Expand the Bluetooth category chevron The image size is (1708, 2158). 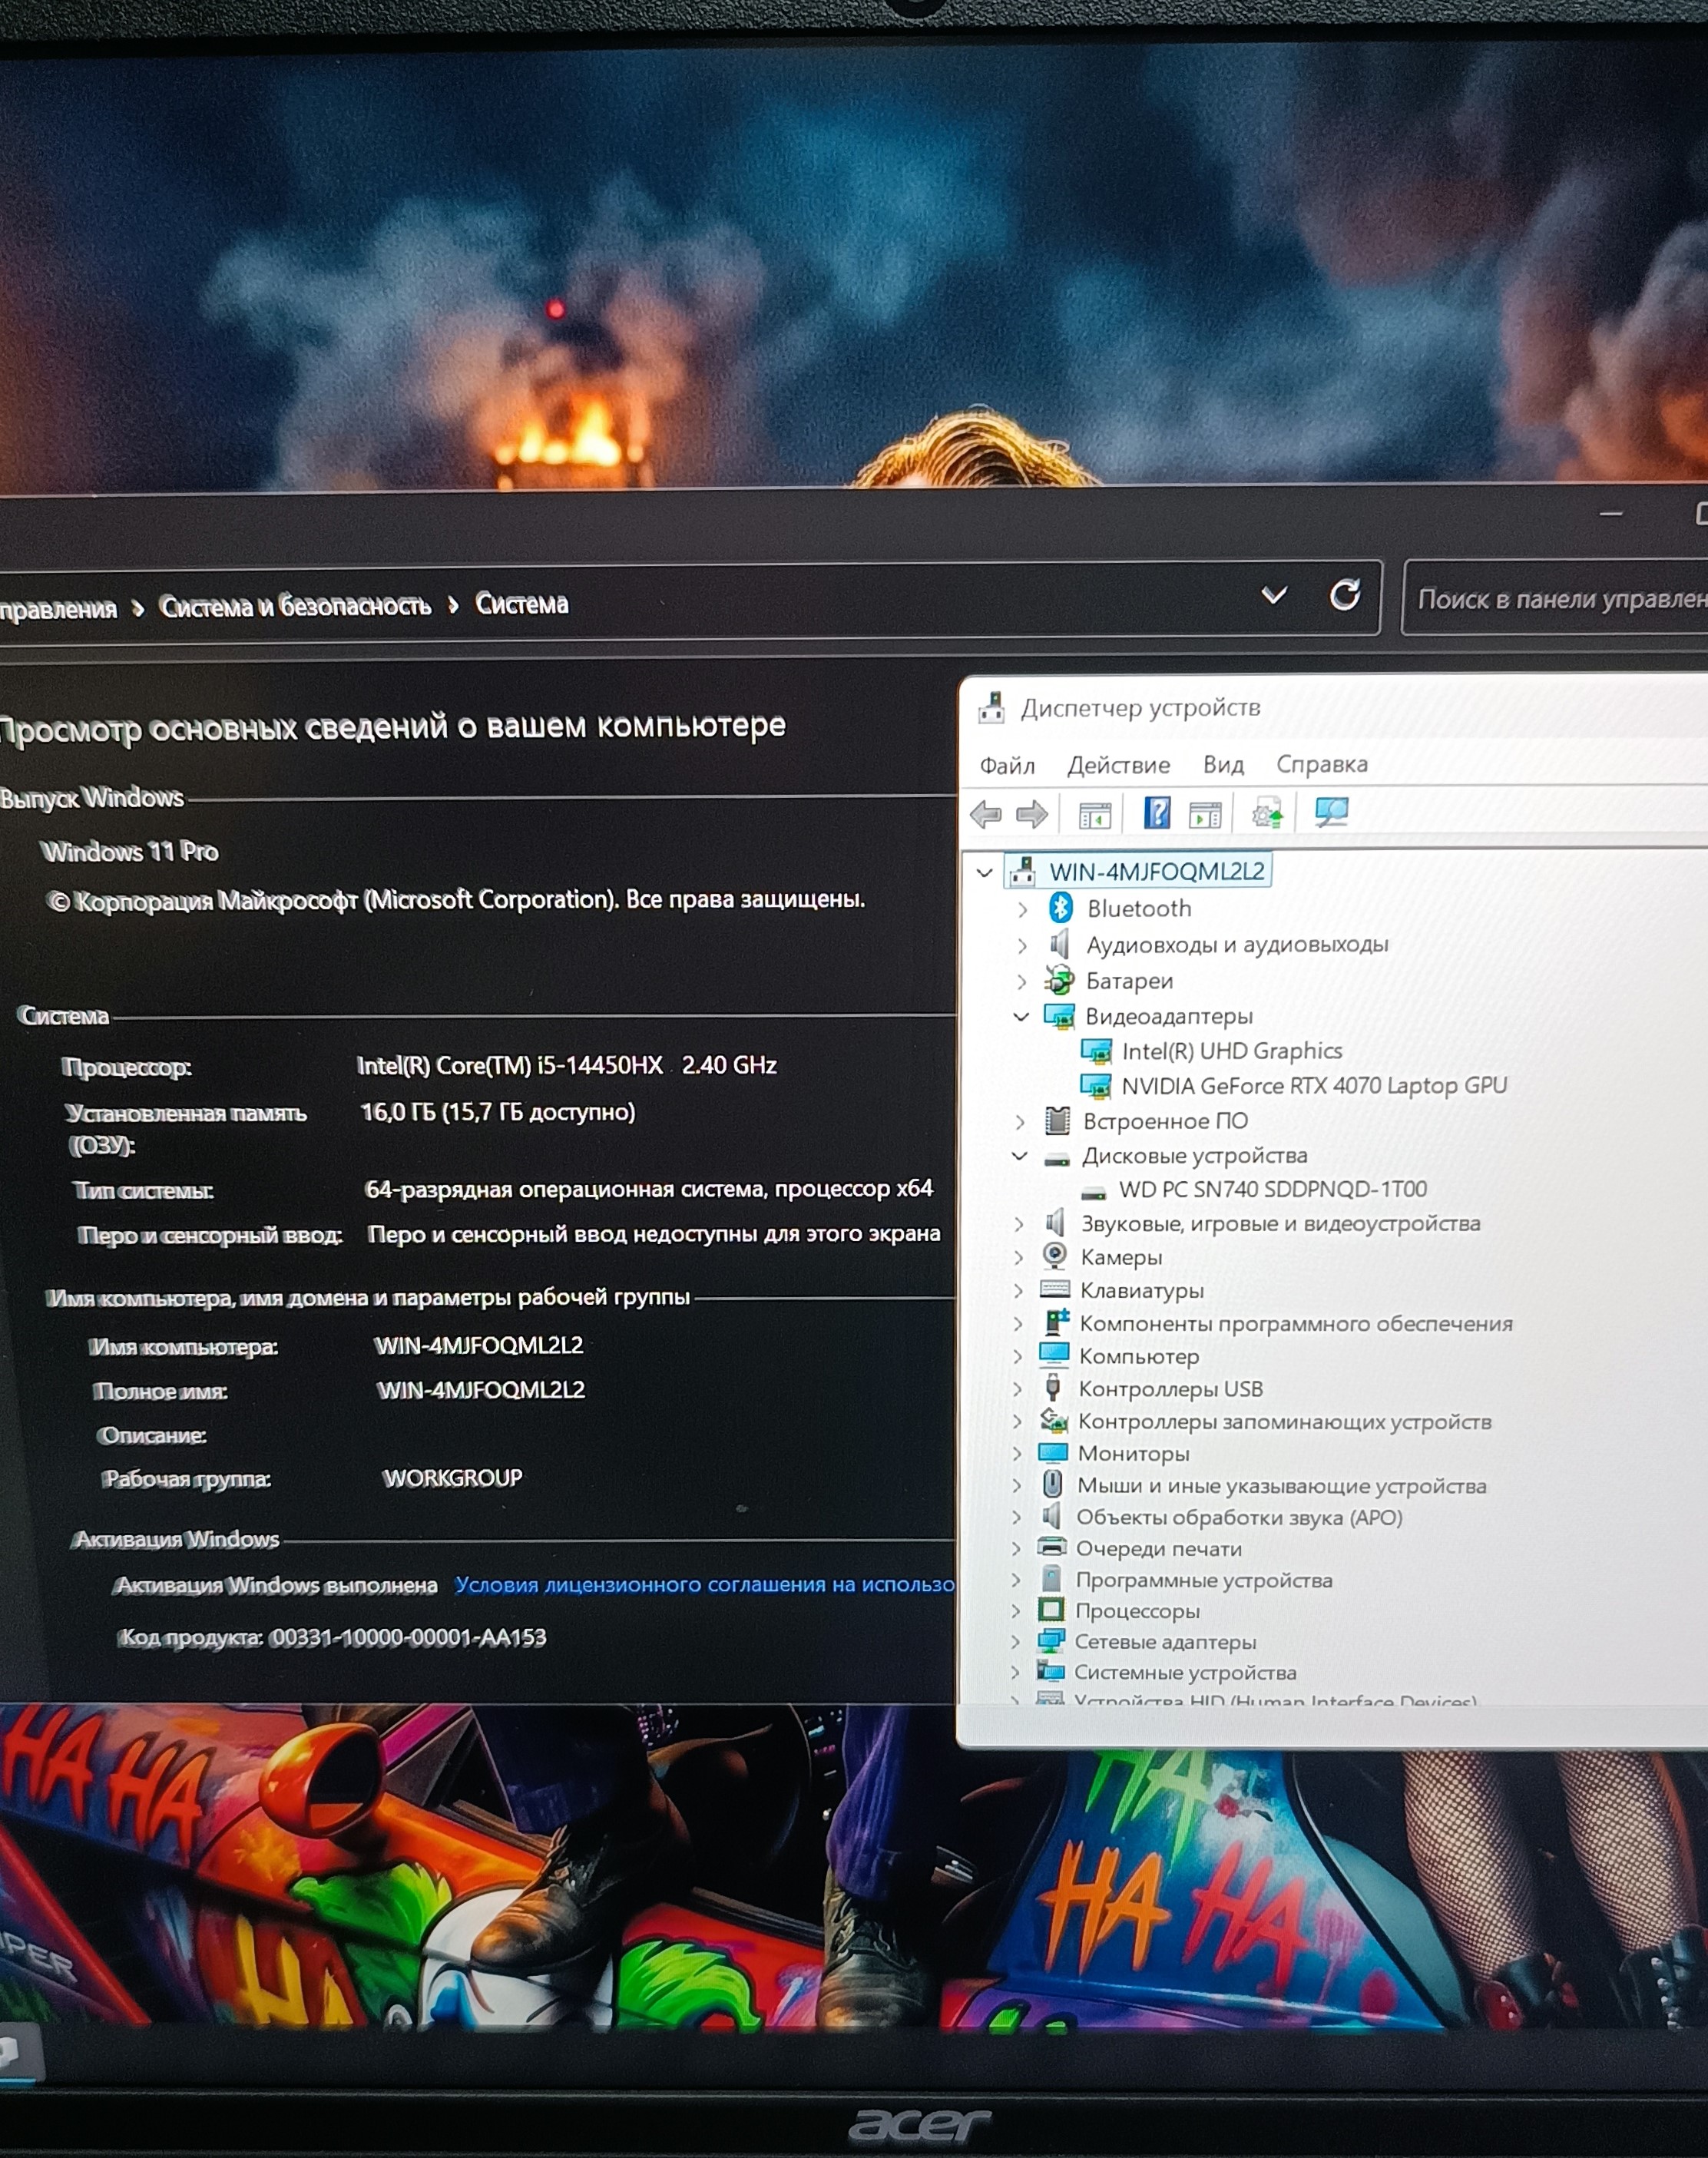coord(1022,909)
